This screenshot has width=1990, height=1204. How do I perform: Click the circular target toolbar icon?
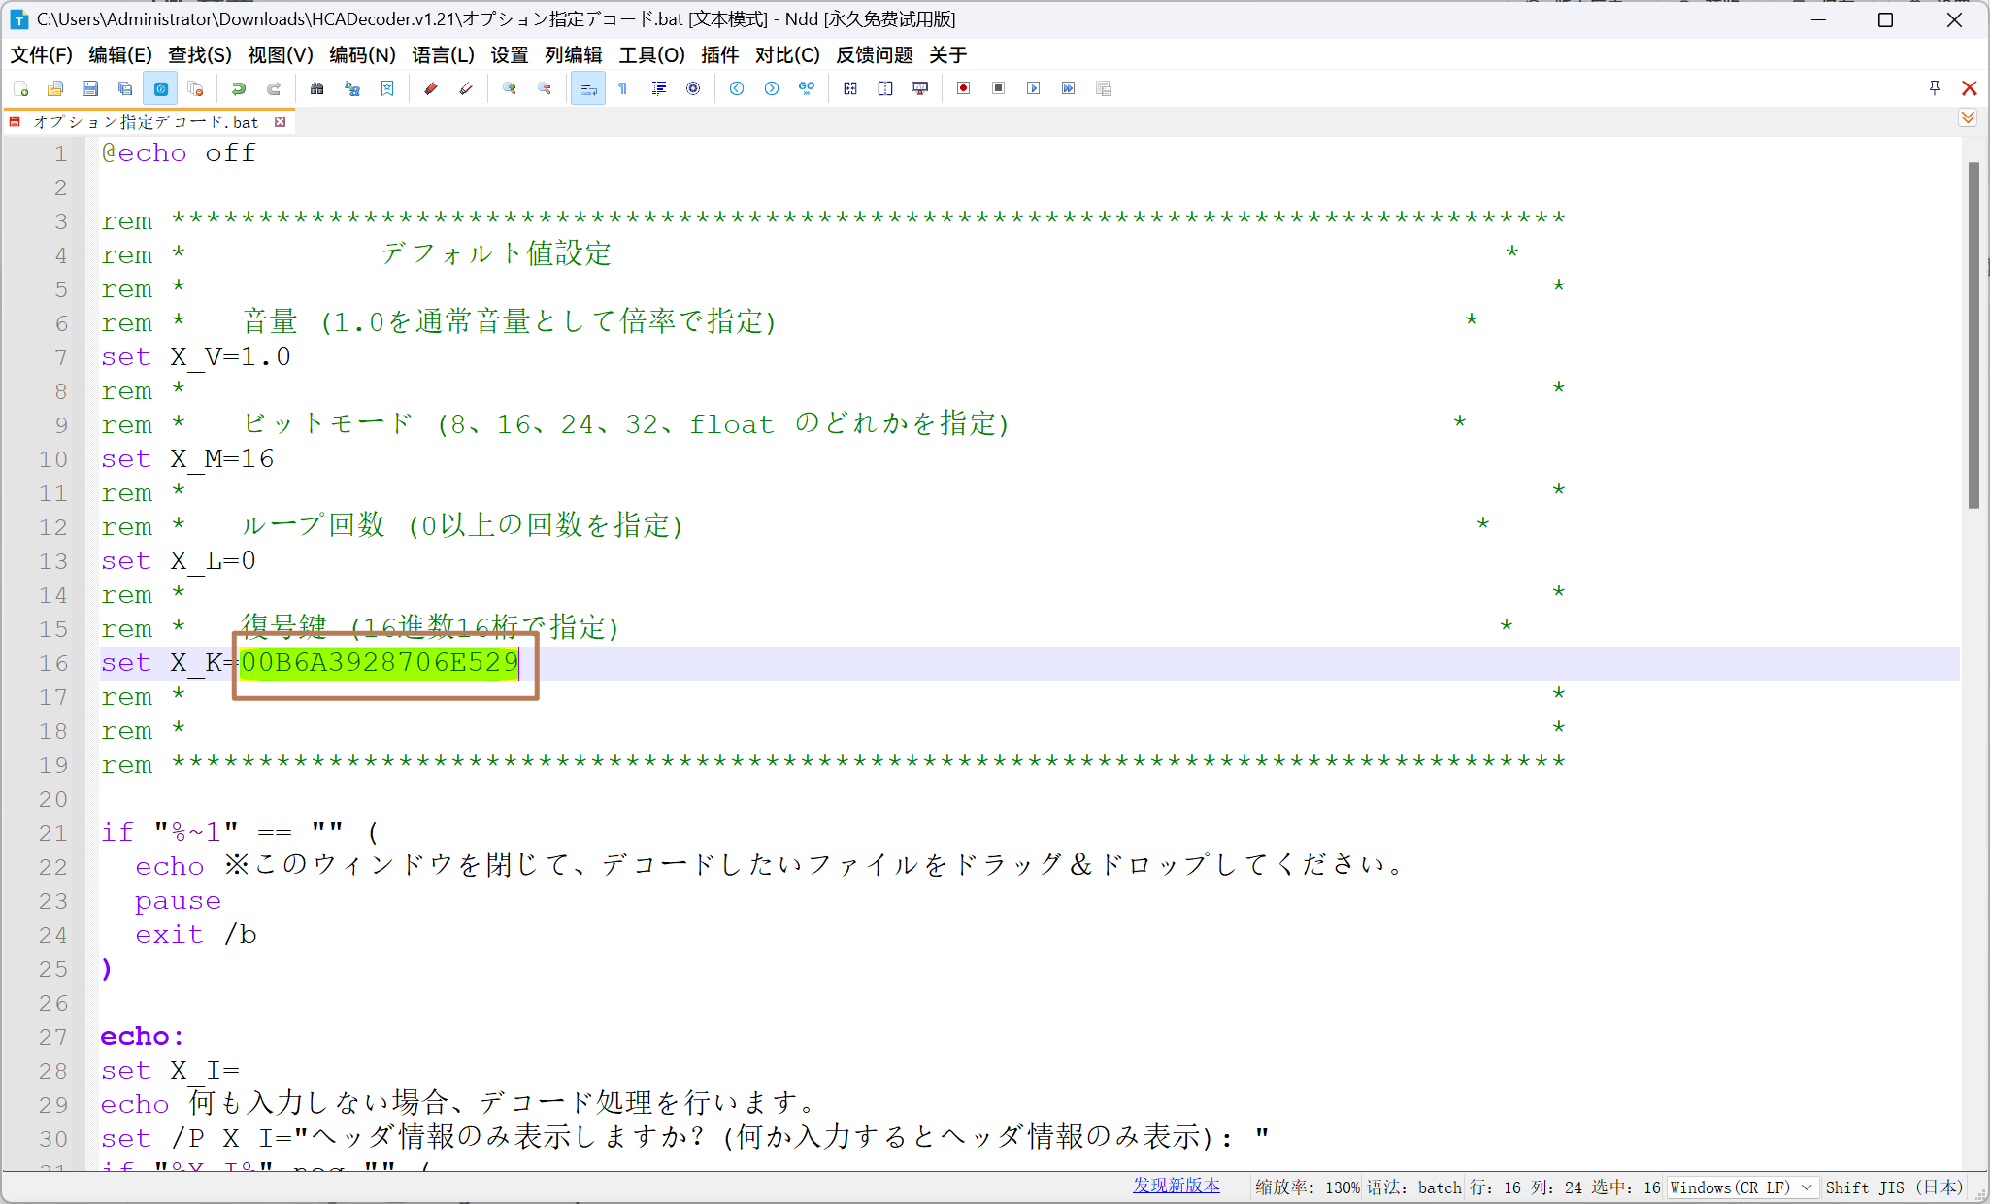click(x=693, y=88)
